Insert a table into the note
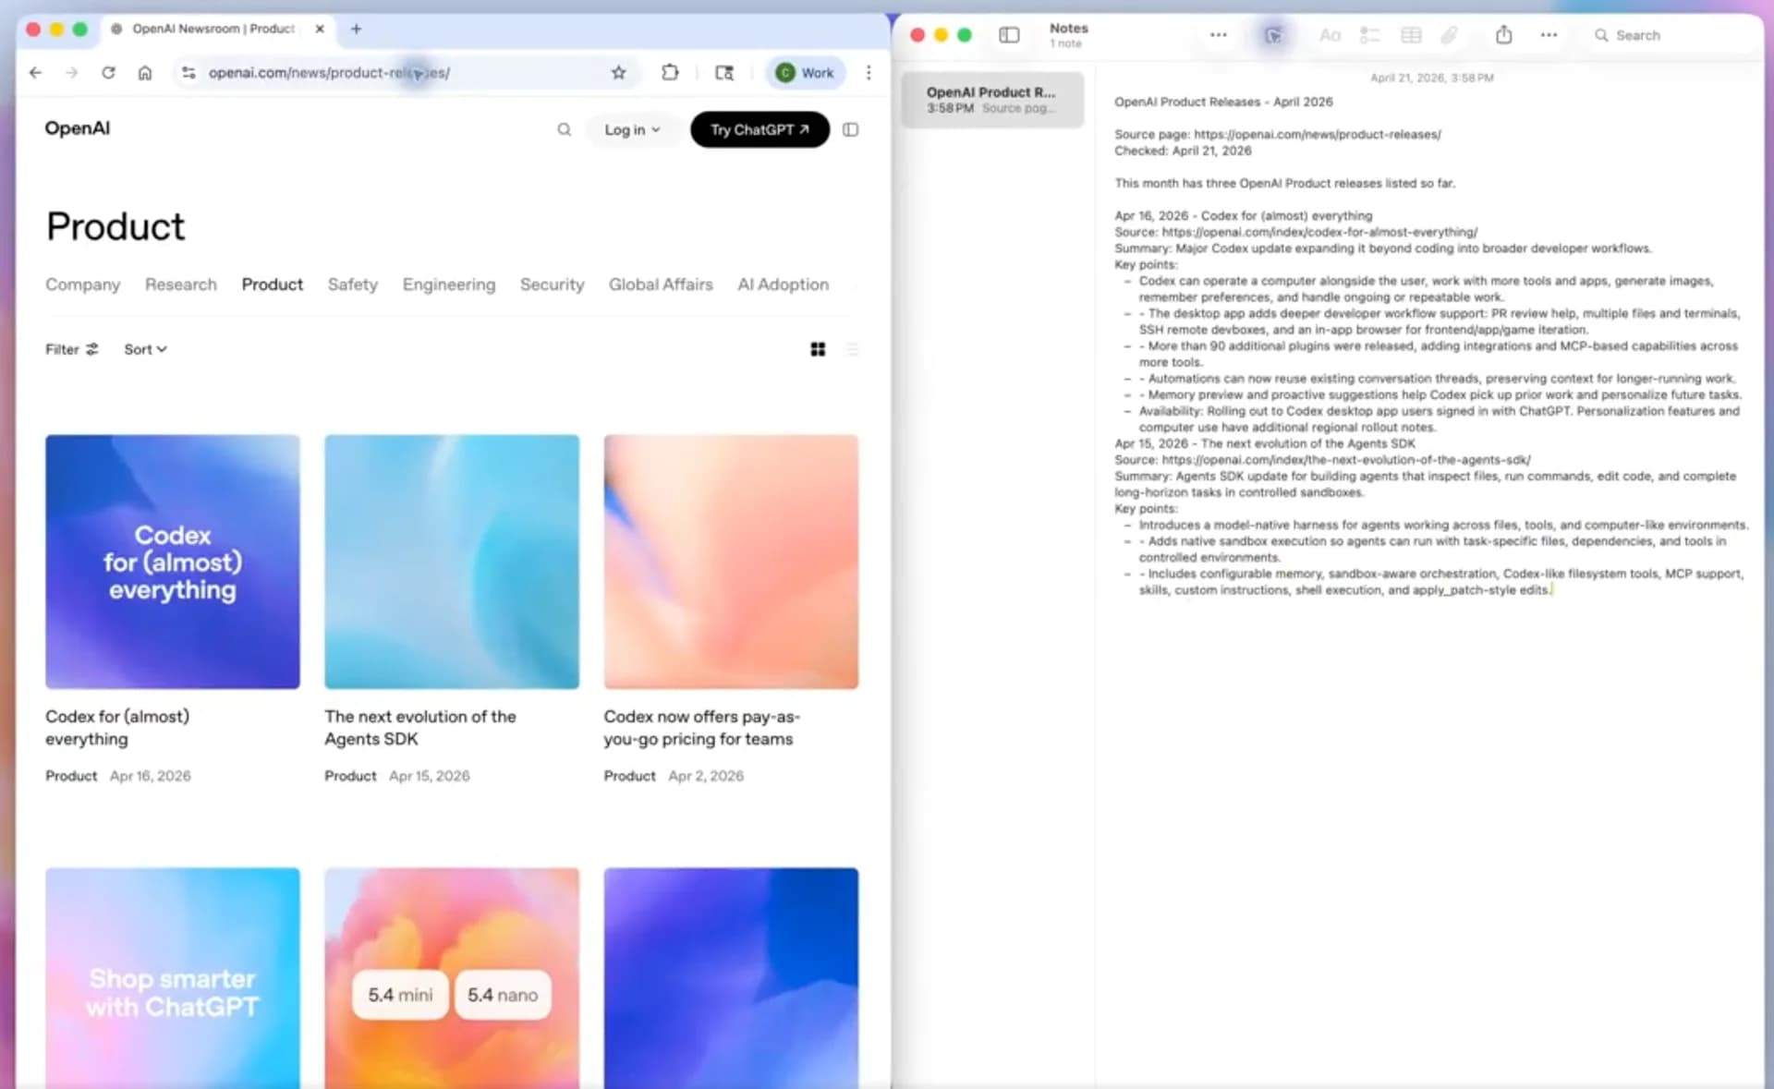Viewport: 1774px width, 1089px height. click(1411, 35)
